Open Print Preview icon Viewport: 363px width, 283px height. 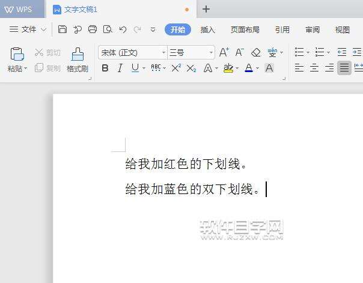[x=108, y=29]
